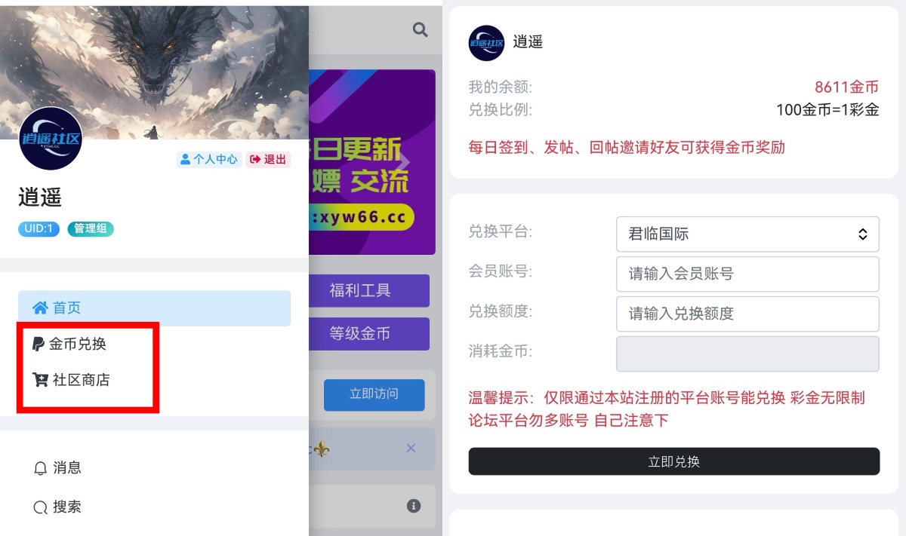Click the banner's next arrow chevron
906x536 pixels.
point(405,162)
